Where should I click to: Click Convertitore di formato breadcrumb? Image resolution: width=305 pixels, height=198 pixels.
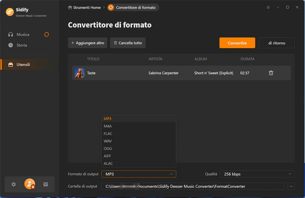click(x=133, y=7)
